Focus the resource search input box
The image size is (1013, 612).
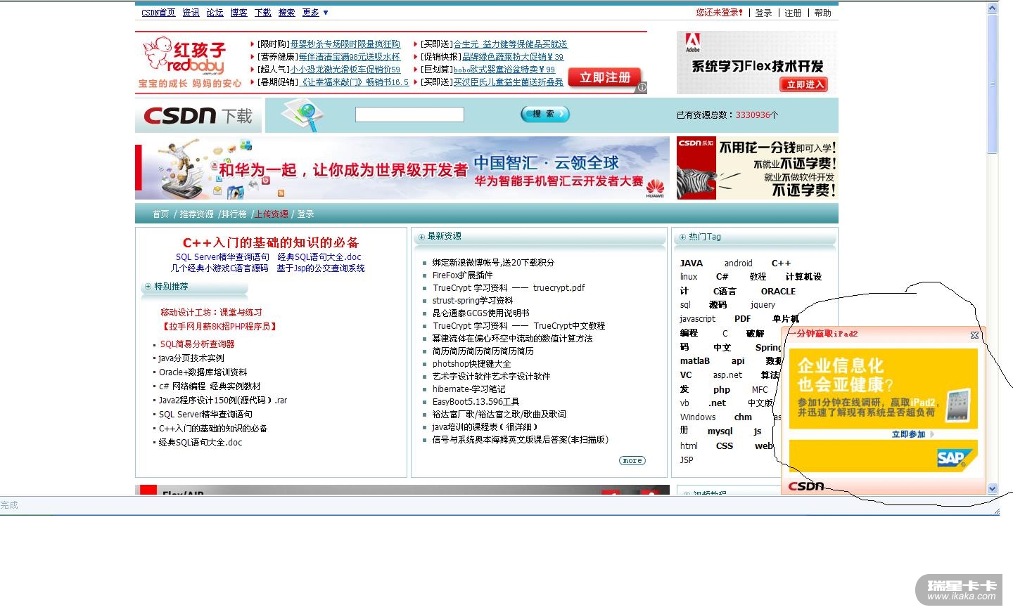(409, 115)
